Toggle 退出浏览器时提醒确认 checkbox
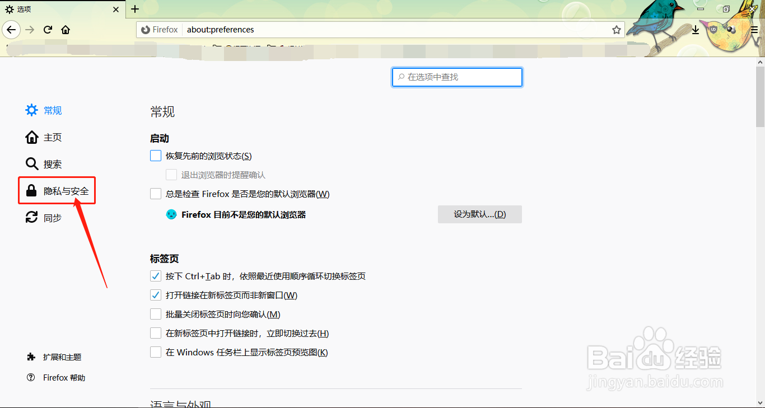The image size is (765, 408). point(171,175)
